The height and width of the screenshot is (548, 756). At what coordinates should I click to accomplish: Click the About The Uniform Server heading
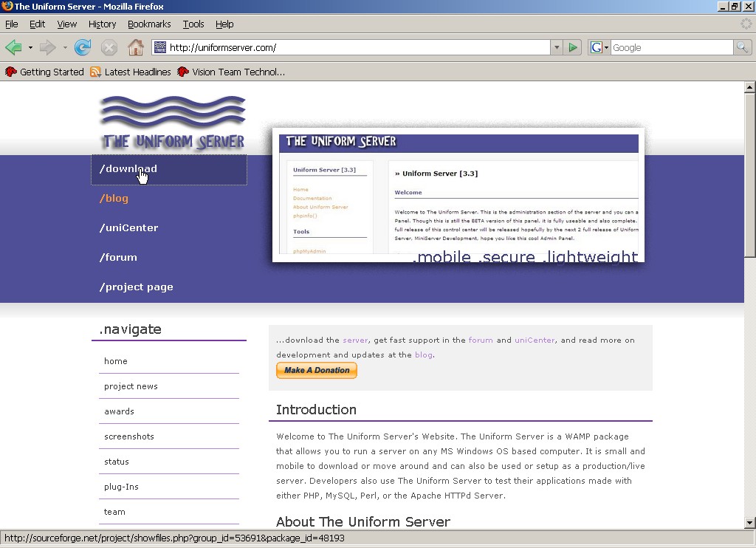[x=363, y=521]
